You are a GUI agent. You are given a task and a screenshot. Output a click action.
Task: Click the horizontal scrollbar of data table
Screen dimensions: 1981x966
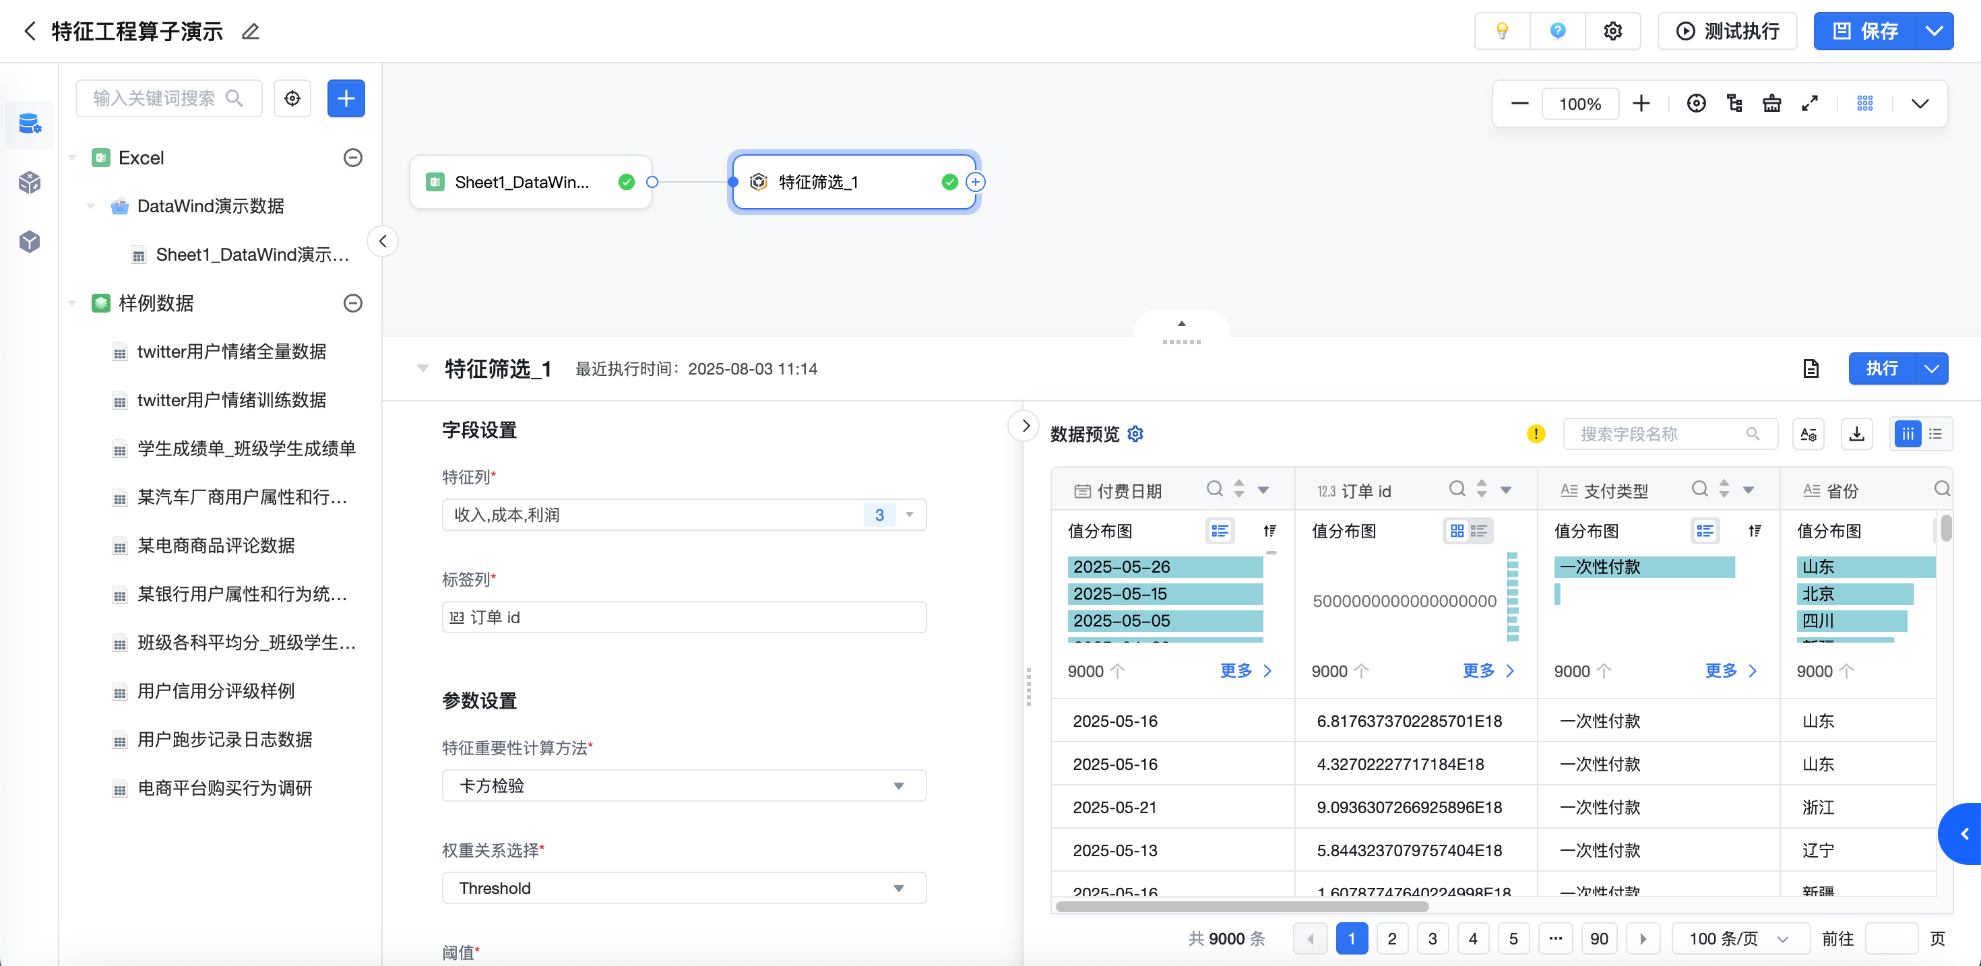point(1241,906)
